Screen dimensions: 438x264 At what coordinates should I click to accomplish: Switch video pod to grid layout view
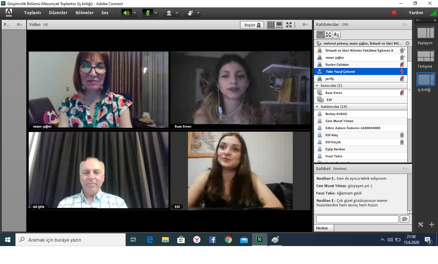[x=271, y=25]
